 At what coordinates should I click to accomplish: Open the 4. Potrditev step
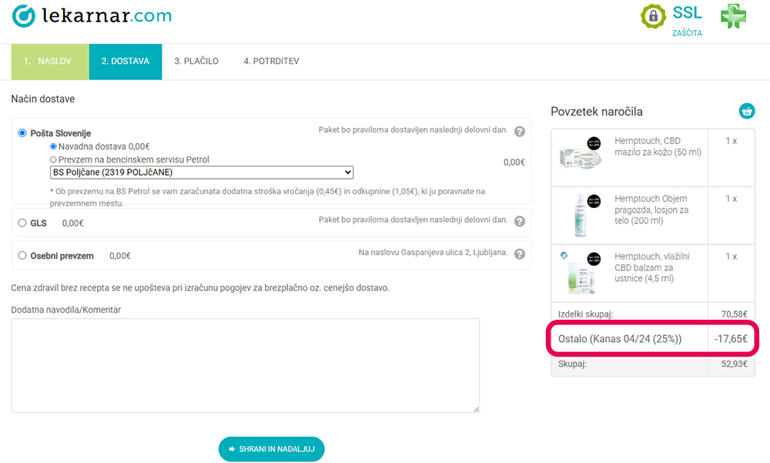tap(271, 62)
